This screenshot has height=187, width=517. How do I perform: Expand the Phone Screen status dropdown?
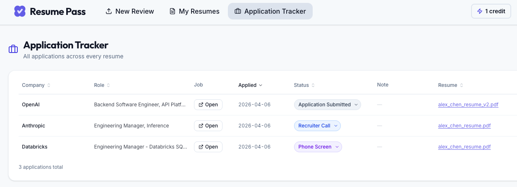(318, 147)
